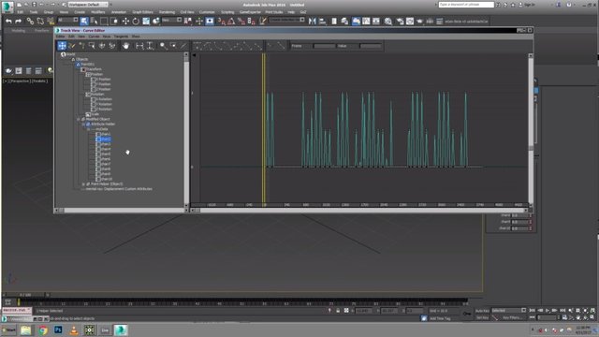Click the yellow time slider line in the curve graph

[264, 128]
